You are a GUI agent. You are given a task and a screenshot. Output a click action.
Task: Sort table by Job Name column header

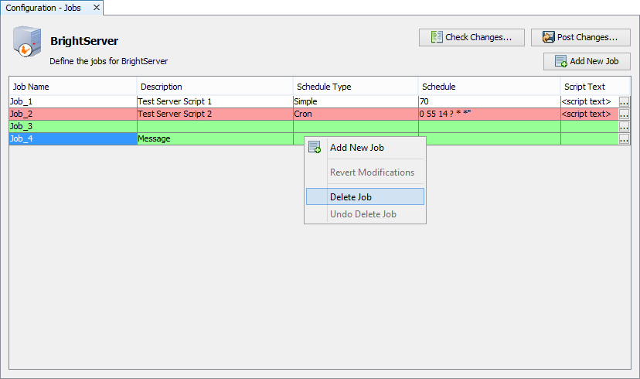73,87
